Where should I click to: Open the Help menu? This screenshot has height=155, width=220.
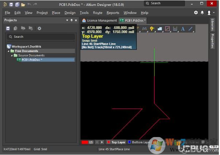pos(144,13)
